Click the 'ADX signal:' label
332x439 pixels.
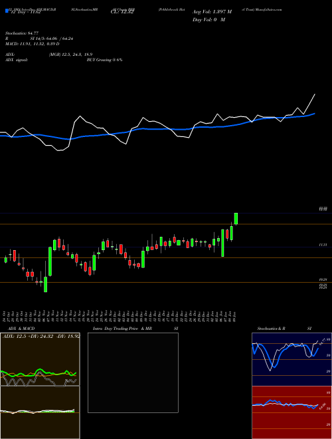pyautogui.click(x=17, y=60)
